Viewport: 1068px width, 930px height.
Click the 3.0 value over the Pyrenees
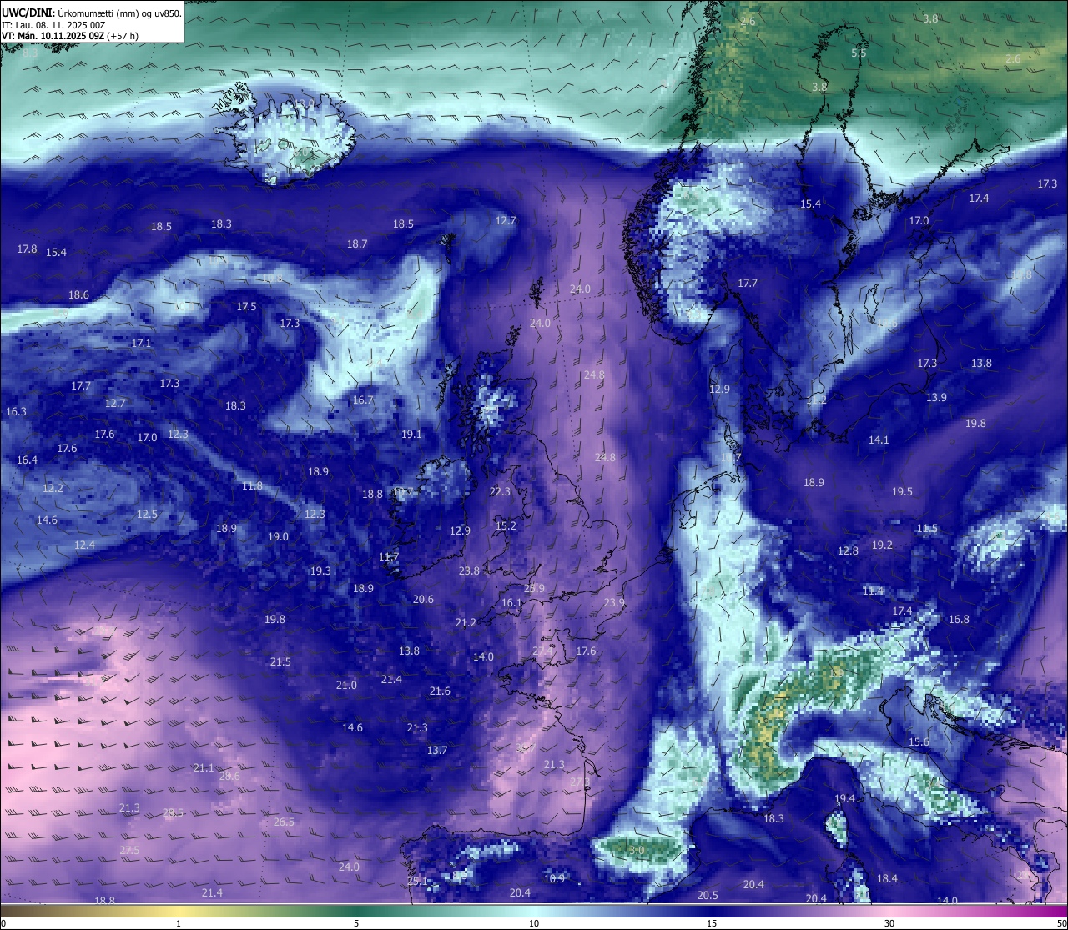point(637,851)
